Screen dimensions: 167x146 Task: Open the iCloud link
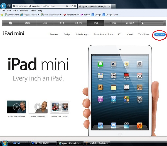click(x=130, y=34)
